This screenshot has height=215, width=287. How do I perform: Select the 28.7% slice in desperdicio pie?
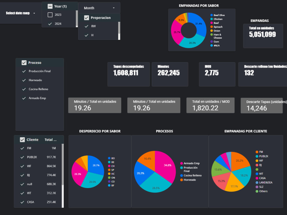[96, 165]
